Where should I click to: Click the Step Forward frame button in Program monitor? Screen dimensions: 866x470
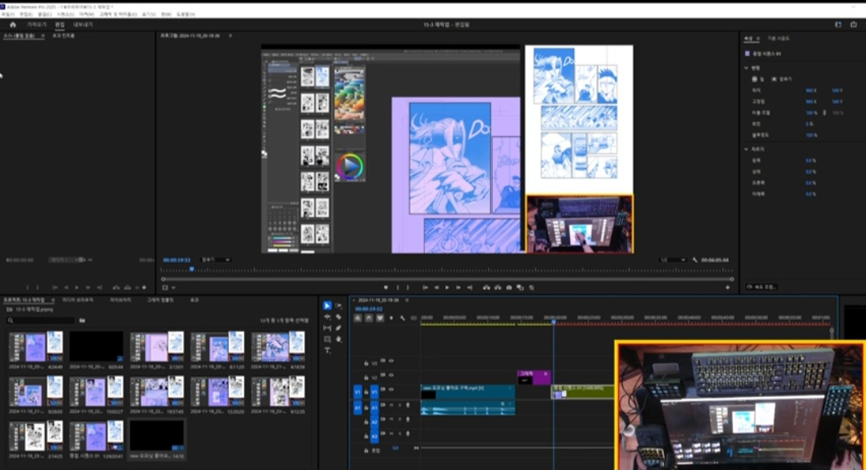459,288
